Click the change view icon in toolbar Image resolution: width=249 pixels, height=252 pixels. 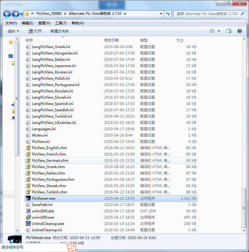point(212,31)
